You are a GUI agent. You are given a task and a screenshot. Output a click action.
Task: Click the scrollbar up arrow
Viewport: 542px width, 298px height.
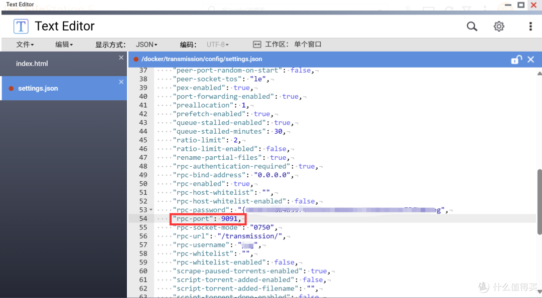coord(539,73)
